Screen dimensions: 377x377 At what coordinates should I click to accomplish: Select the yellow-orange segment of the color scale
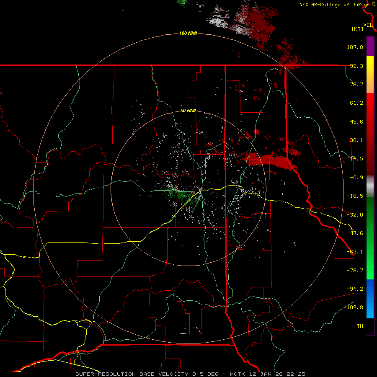[370, 75]
